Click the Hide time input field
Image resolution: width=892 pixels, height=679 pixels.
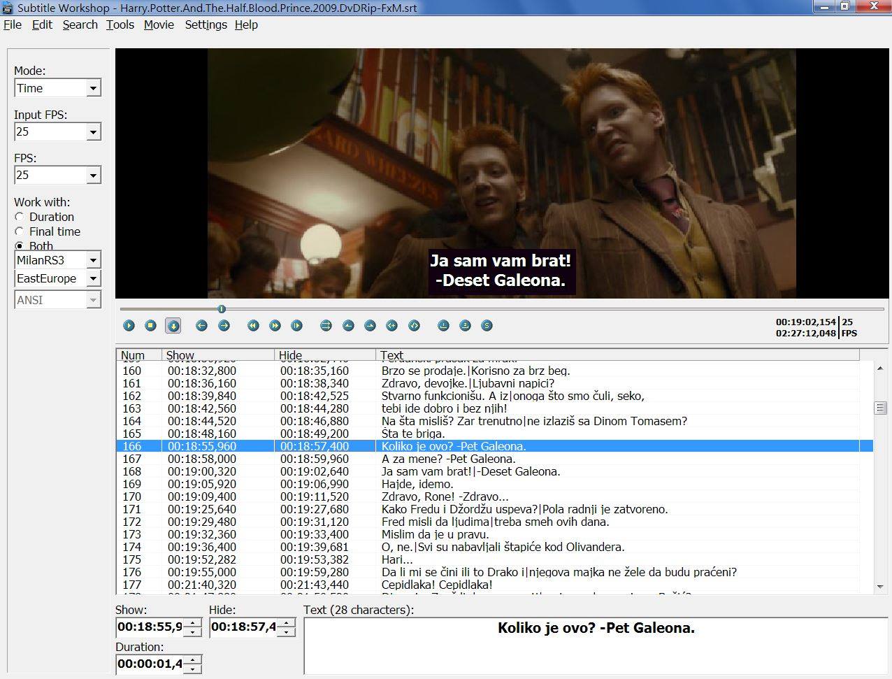point(244,627)
